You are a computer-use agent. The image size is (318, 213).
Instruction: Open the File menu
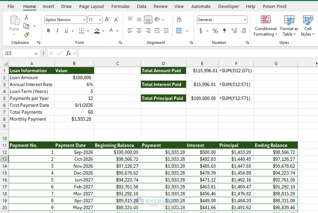coord(11,7)
